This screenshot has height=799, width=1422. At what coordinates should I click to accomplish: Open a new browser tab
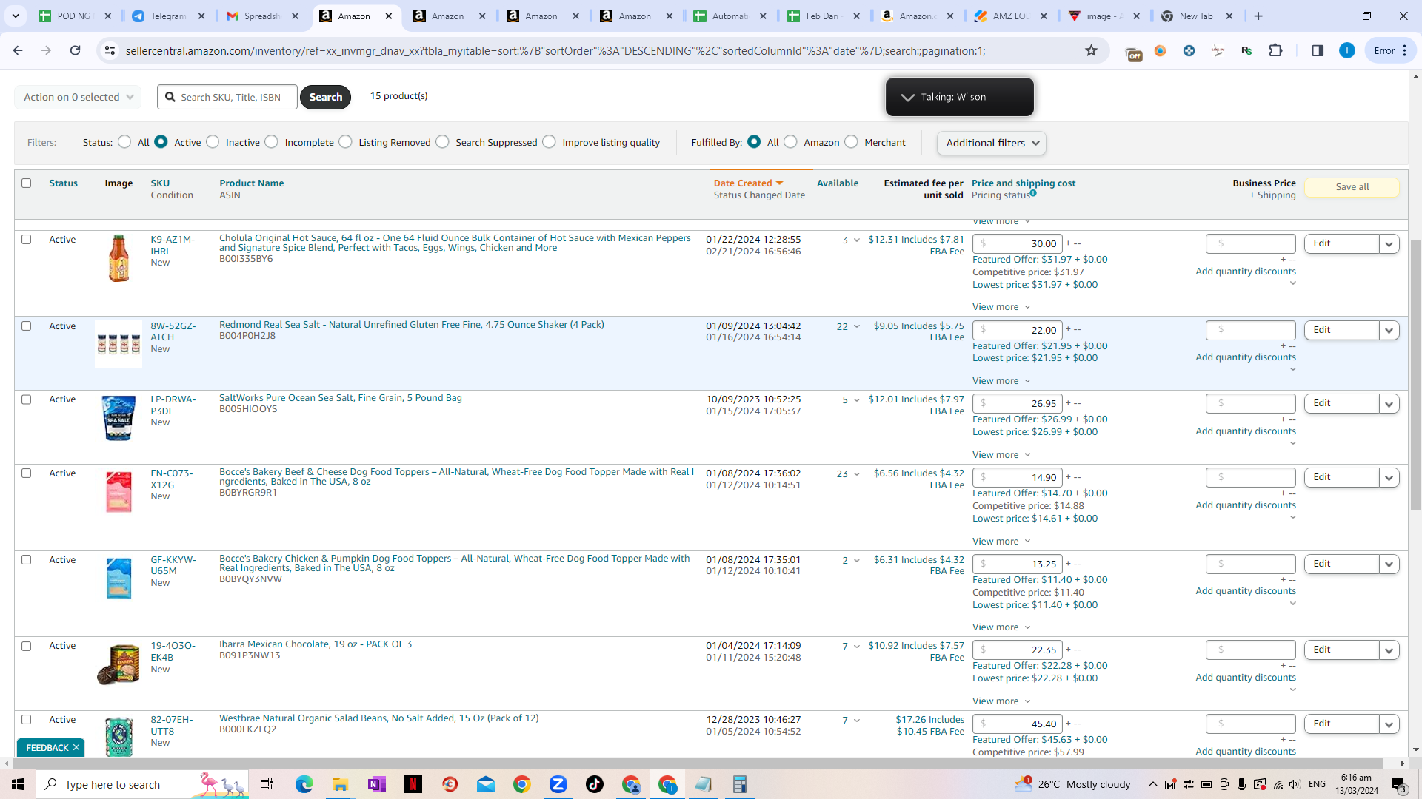point(1258,16)
